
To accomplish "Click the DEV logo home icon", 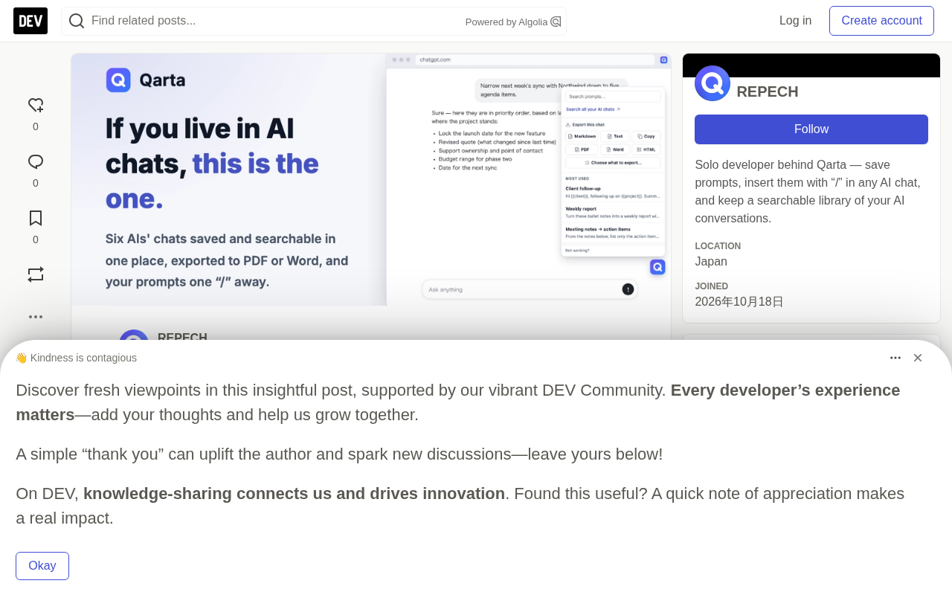I will pos(30,21).
